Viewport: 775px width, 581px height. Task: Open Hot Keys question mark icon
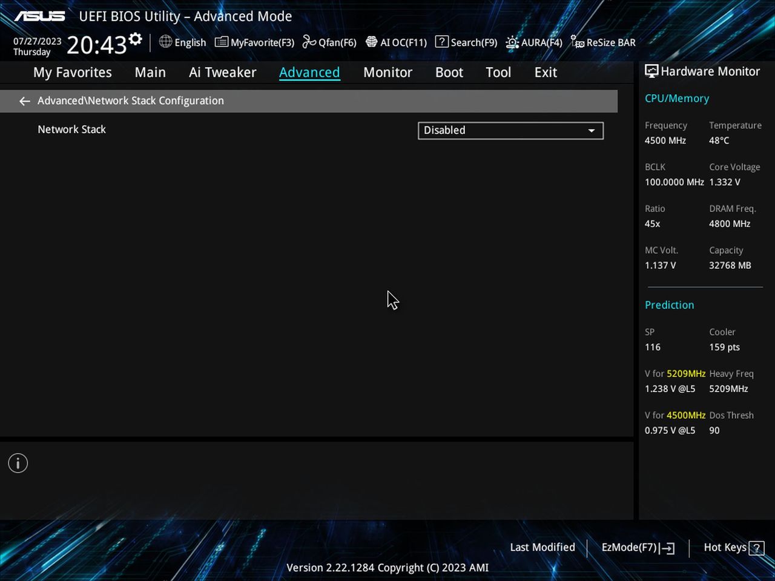[x=756, y=548]
